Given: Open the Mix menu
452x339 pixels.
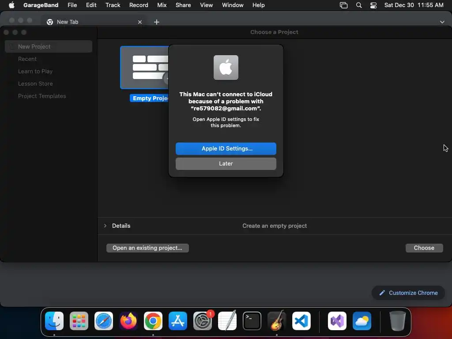Looking at the screenshot, I should pyautogui.click(x=162, y=5).
